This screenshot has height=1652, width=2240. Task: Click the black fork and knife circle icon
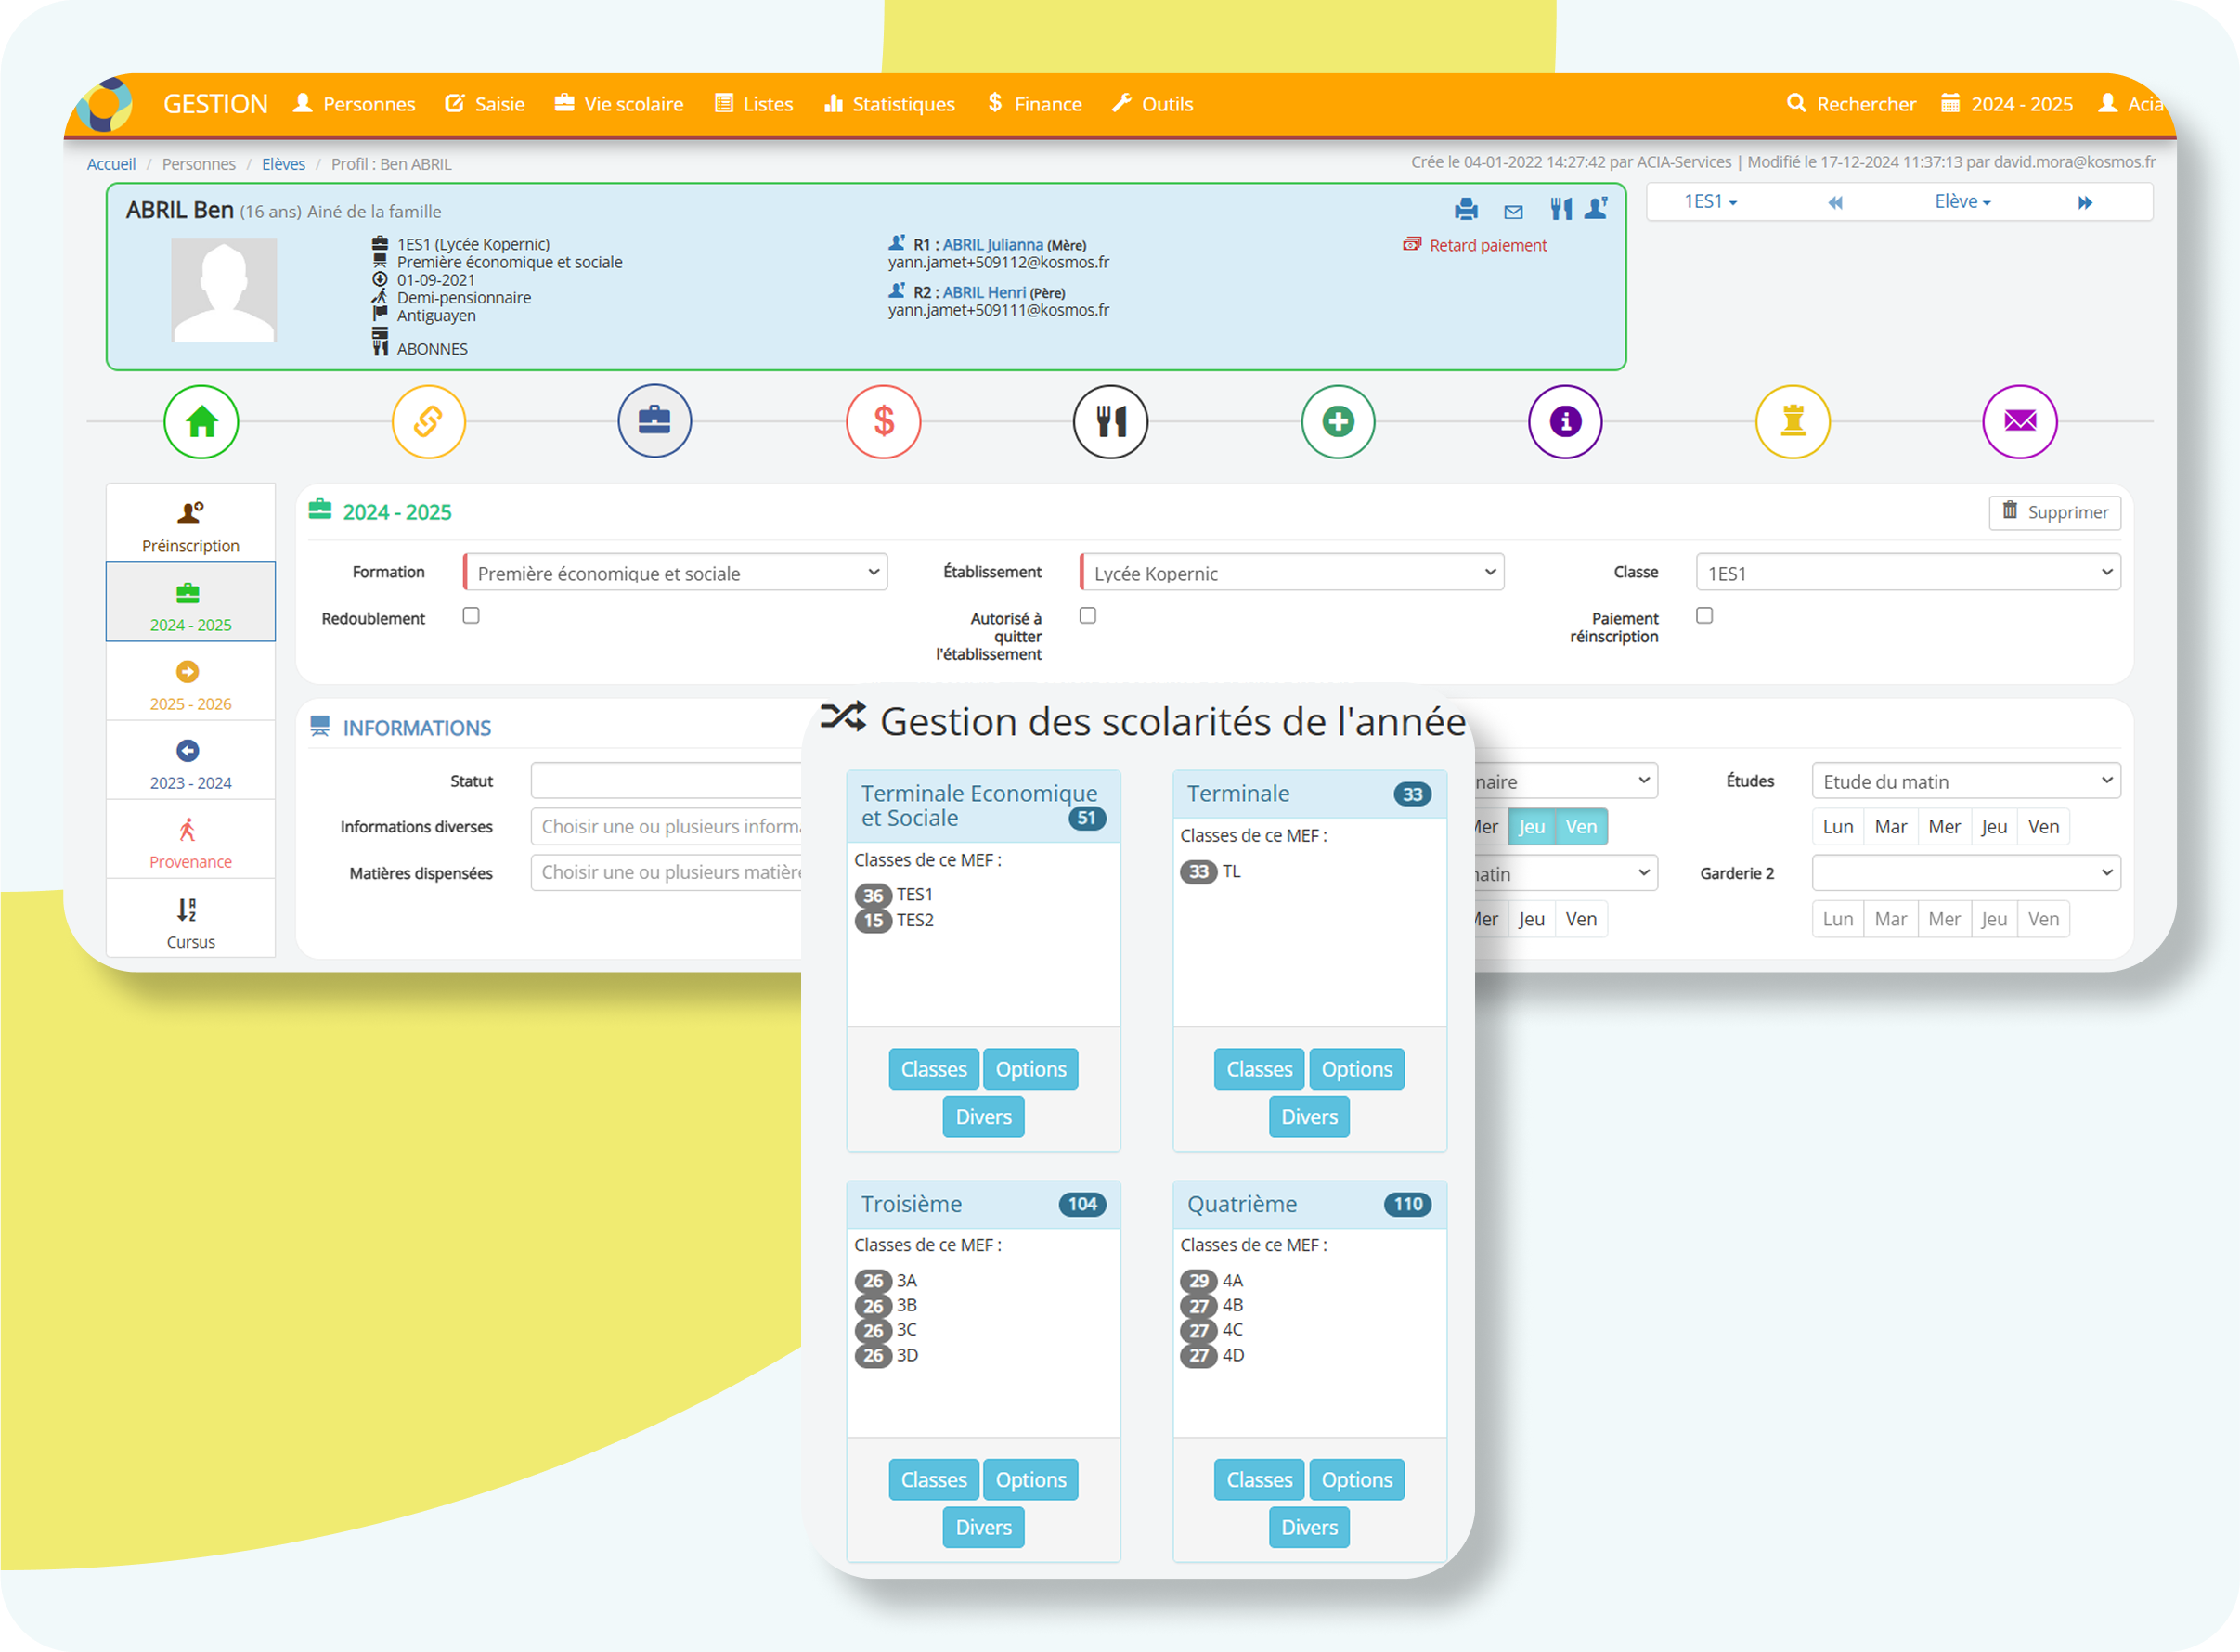(x=1111, y=422)
